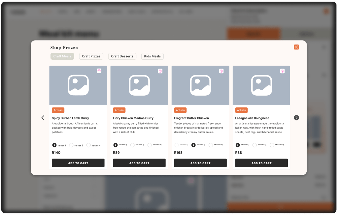338x215 pixels.
Task: Switch to the Craft Desserts tab
Action: point(122,56)
